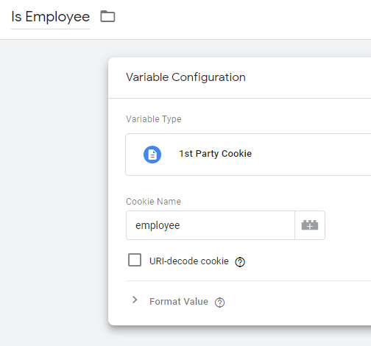Open help icon next to Format Value

click(219, 303)
